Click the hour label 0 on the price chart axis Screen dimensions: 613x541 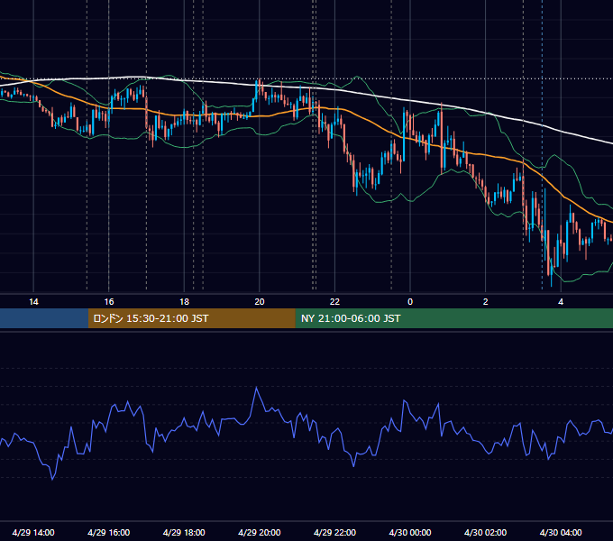[x=410, y=302]
